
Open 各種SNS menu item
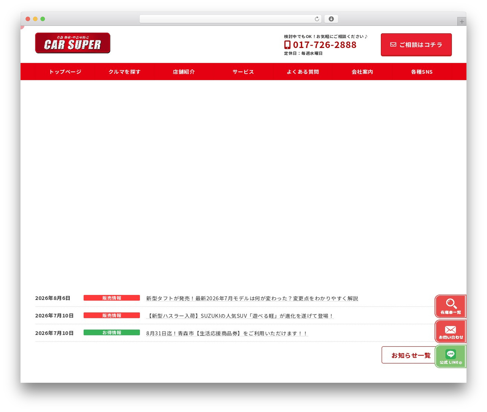tap(422, 72)
